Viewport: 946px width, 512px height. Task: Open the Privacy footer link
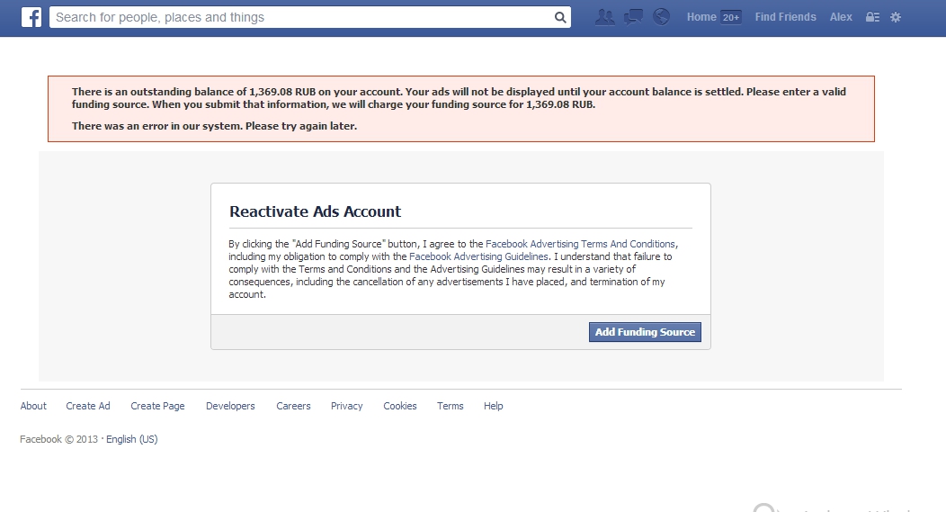tap(347, 406)
